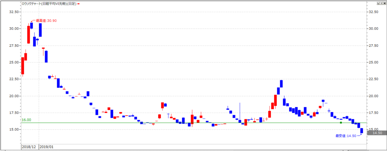The width and height of the screenshot is (387, 151).
Task: Click the L button on the chart
Action: (x=378, y=3)
